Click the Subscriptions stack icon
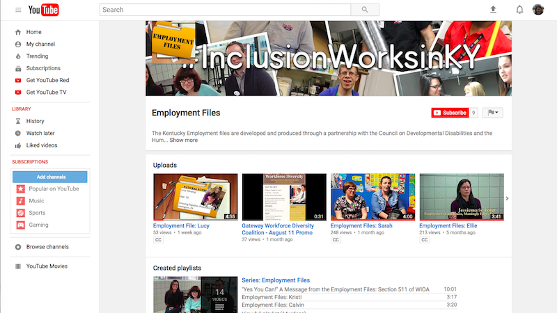The image size is (557, 313). tap(18, 68)
